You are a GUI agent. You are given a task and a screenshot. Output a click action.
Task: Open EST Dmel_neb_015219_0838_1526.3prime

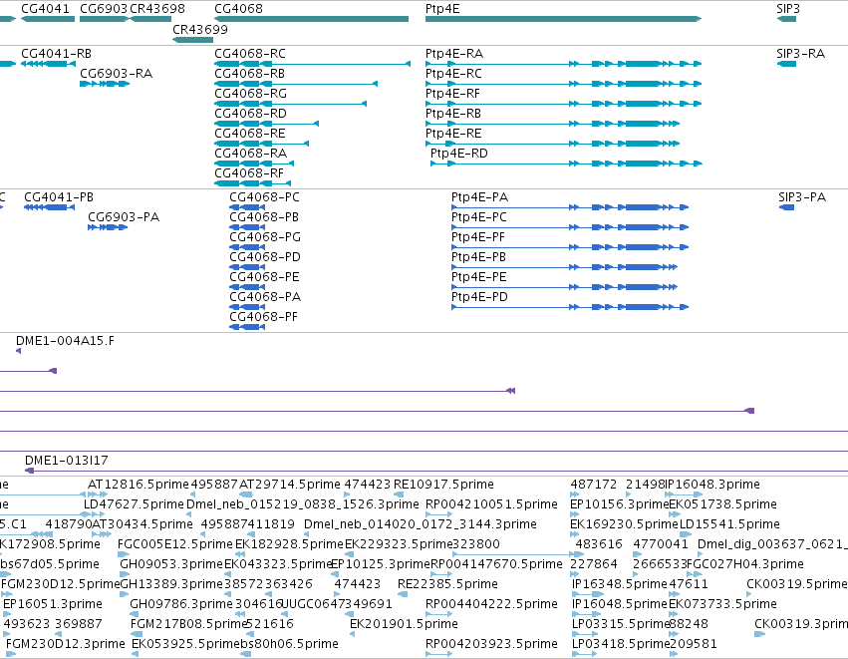303,504
